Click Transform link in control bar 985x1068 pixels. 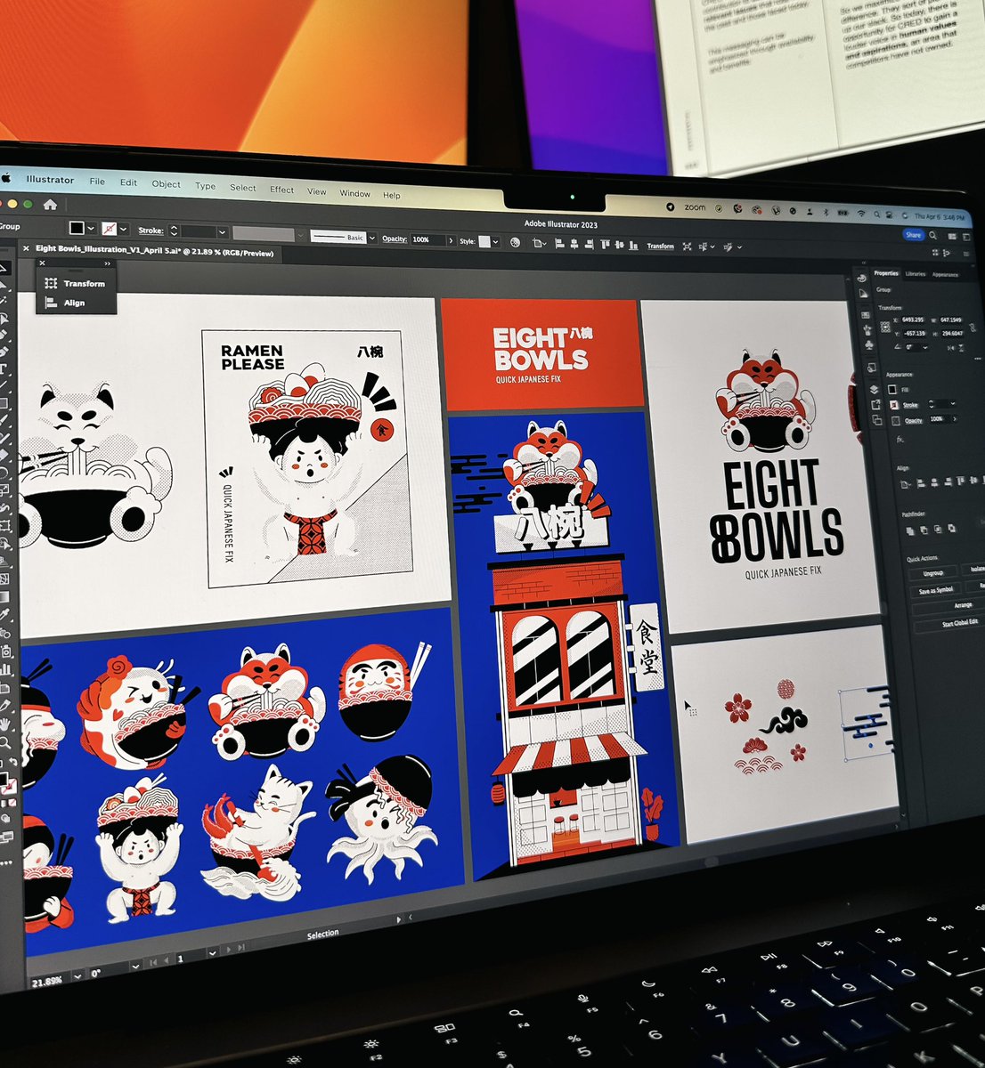click(x=660, y=246)
